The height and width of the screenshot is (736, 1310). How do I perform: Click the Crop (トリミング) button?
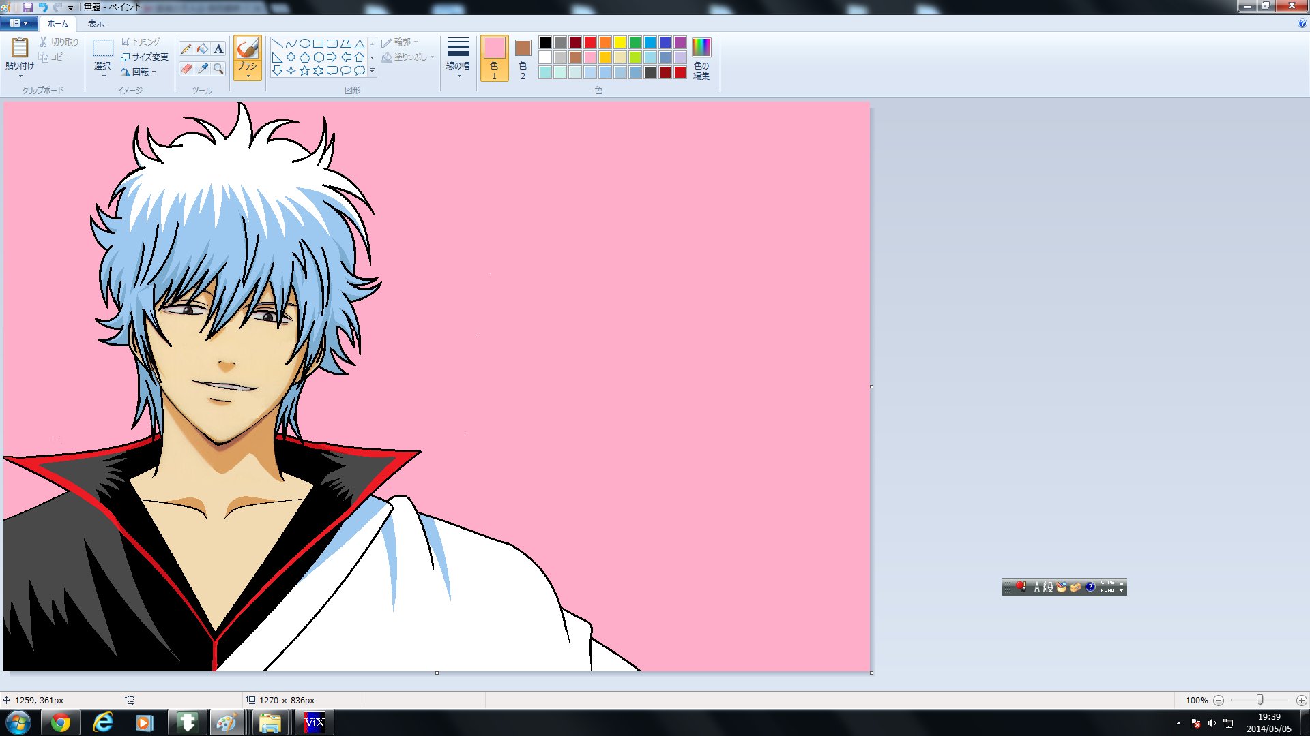[x=140, y=42]
